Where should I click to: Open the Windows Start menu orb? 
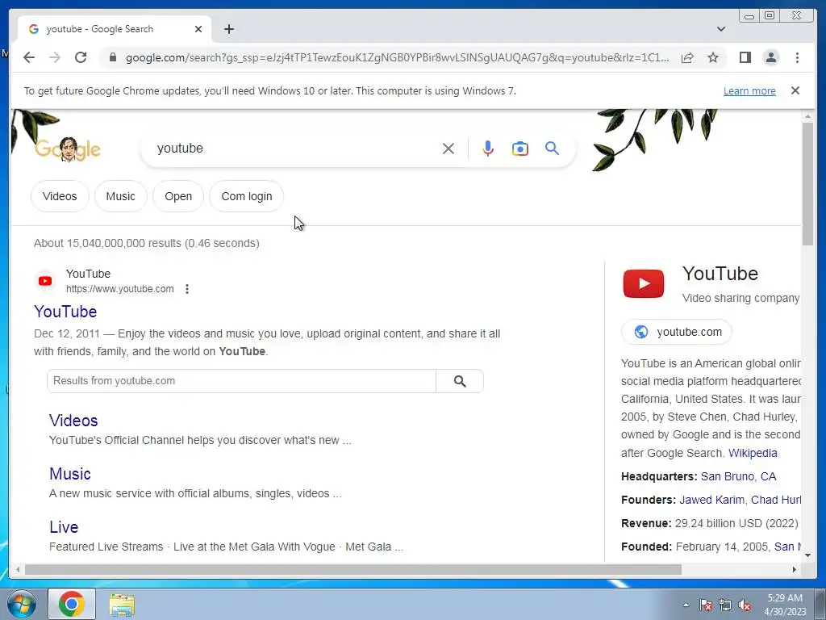pos(22,604)
